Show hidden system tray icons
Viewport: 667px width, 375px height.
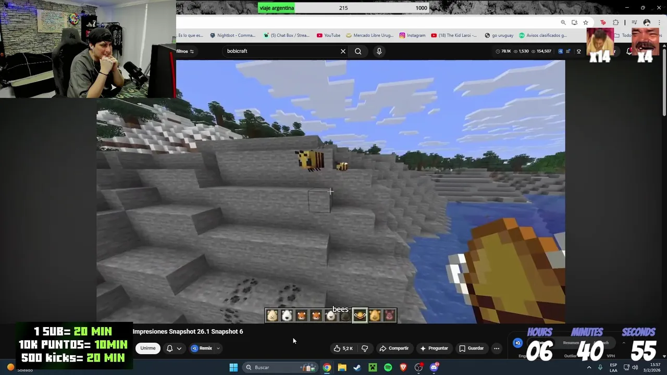click(589, 367)
